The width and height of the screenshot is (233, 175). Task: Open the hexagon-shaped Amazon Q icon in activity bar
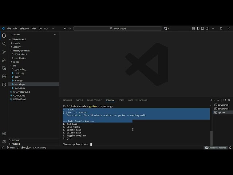[4, 85]
